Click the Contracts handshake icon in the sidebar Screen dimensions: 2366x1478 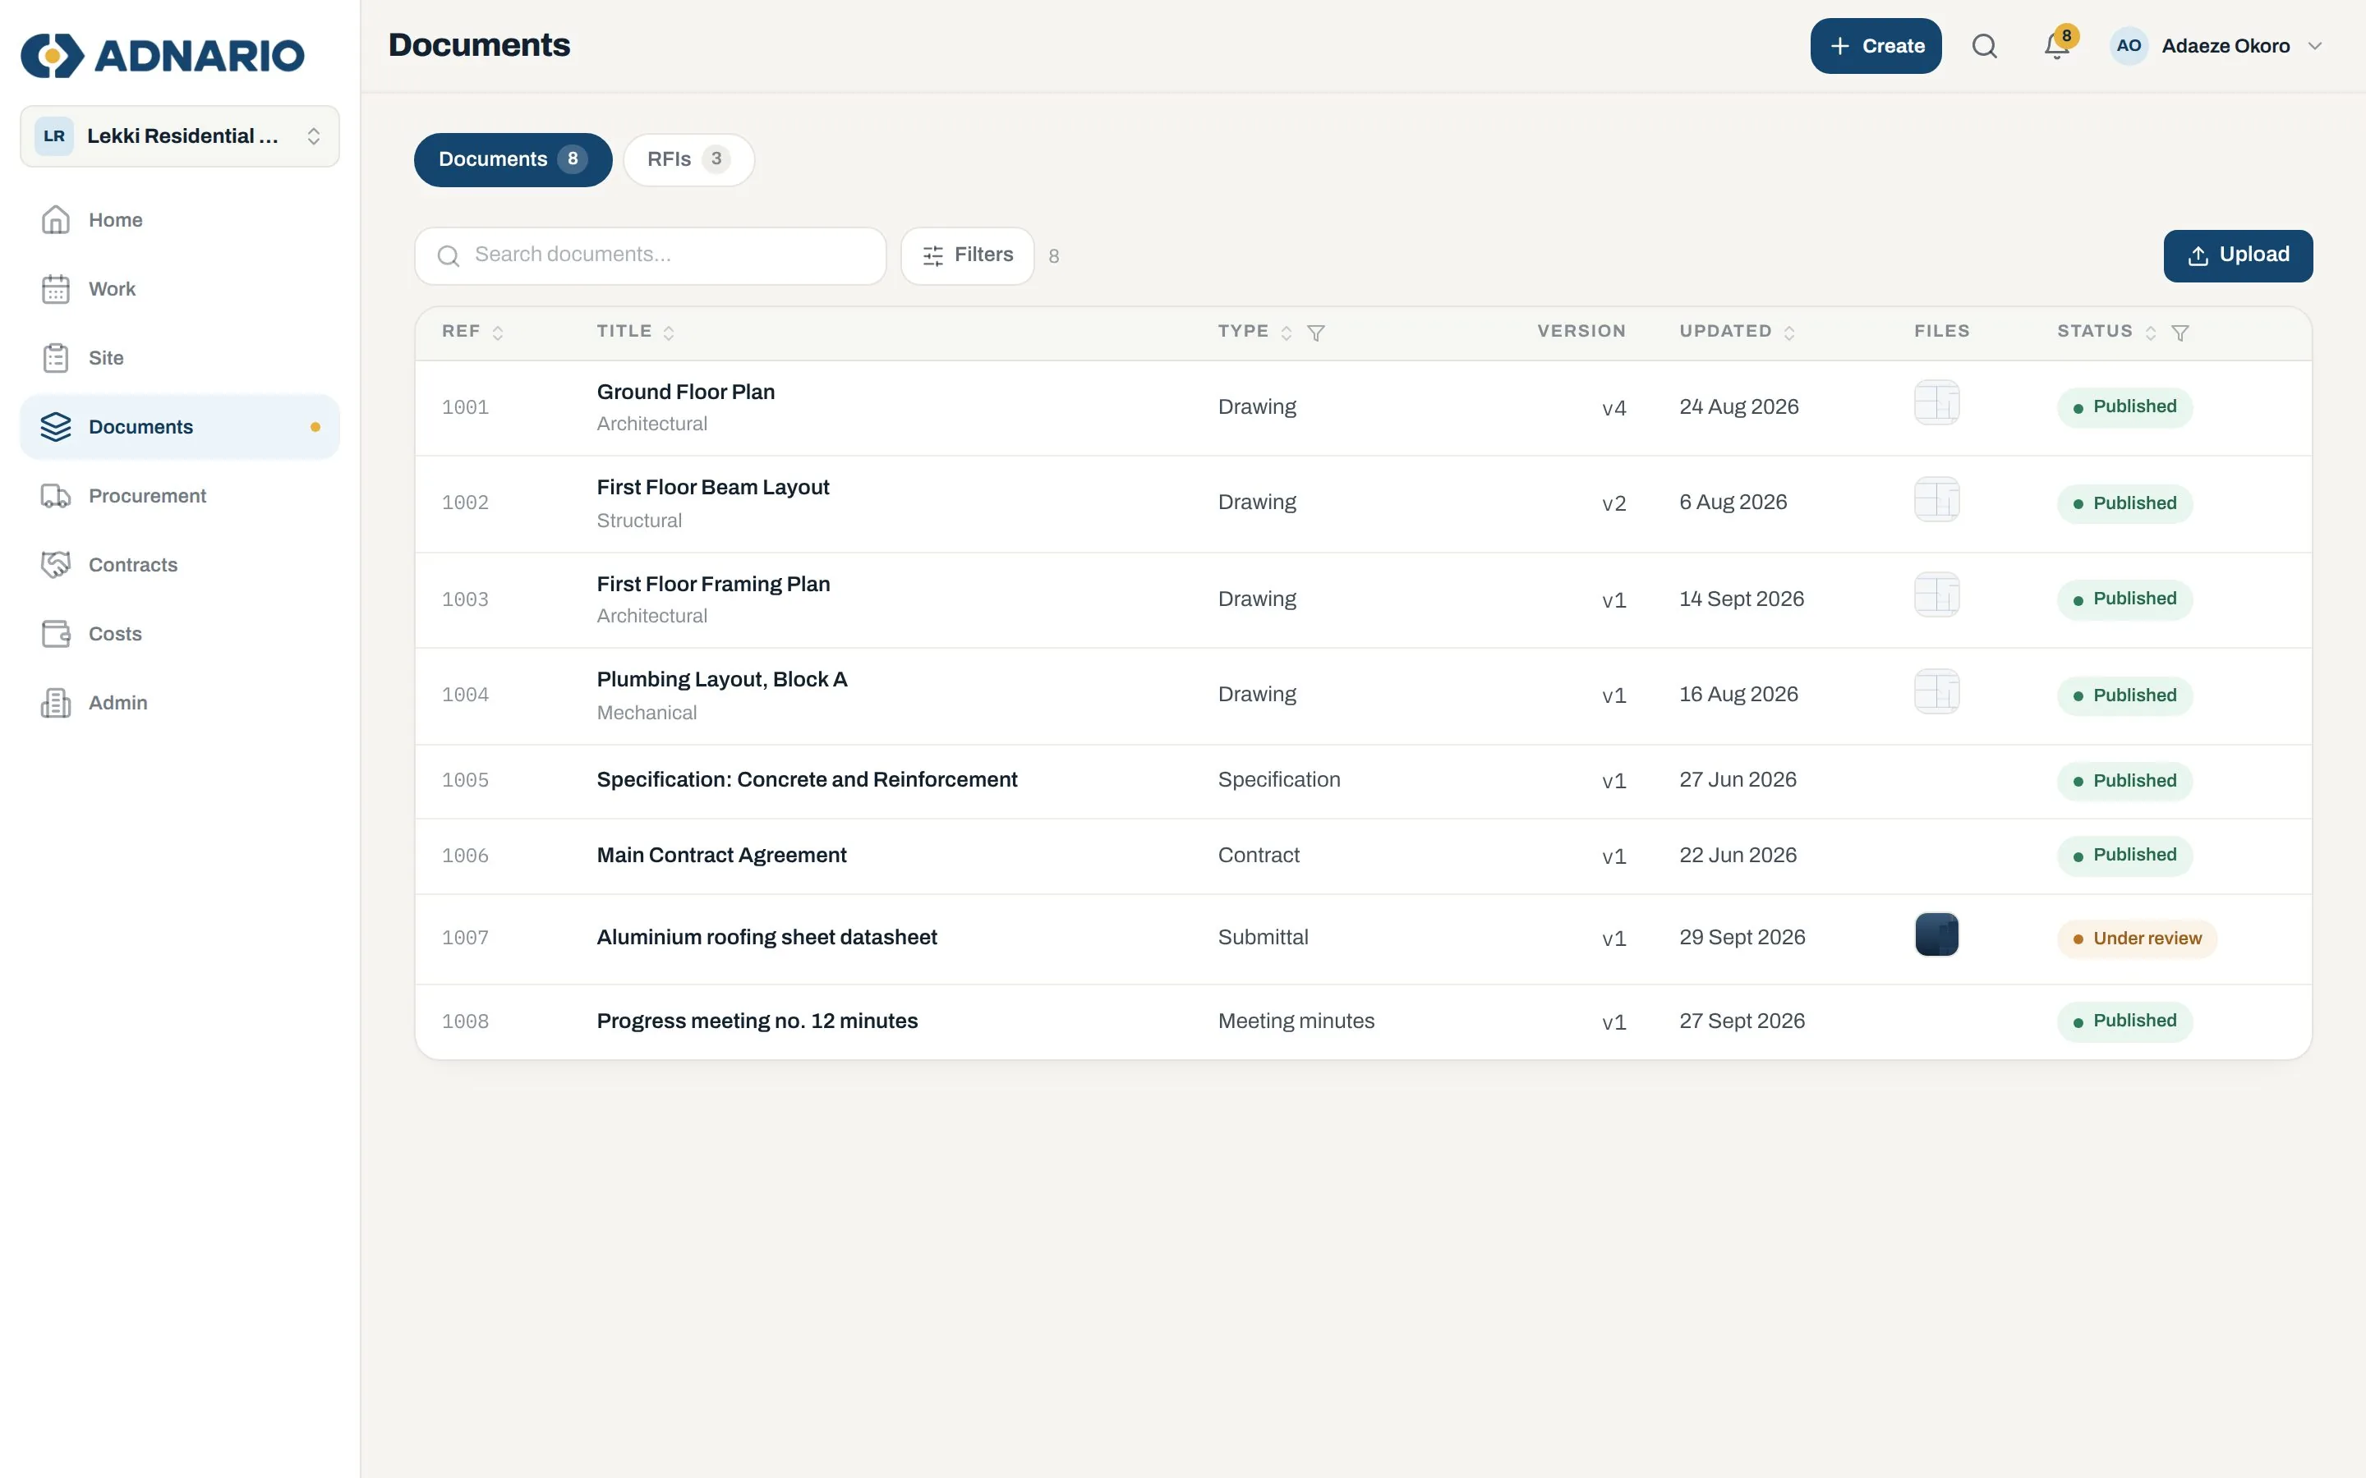(x=56, y=565)
